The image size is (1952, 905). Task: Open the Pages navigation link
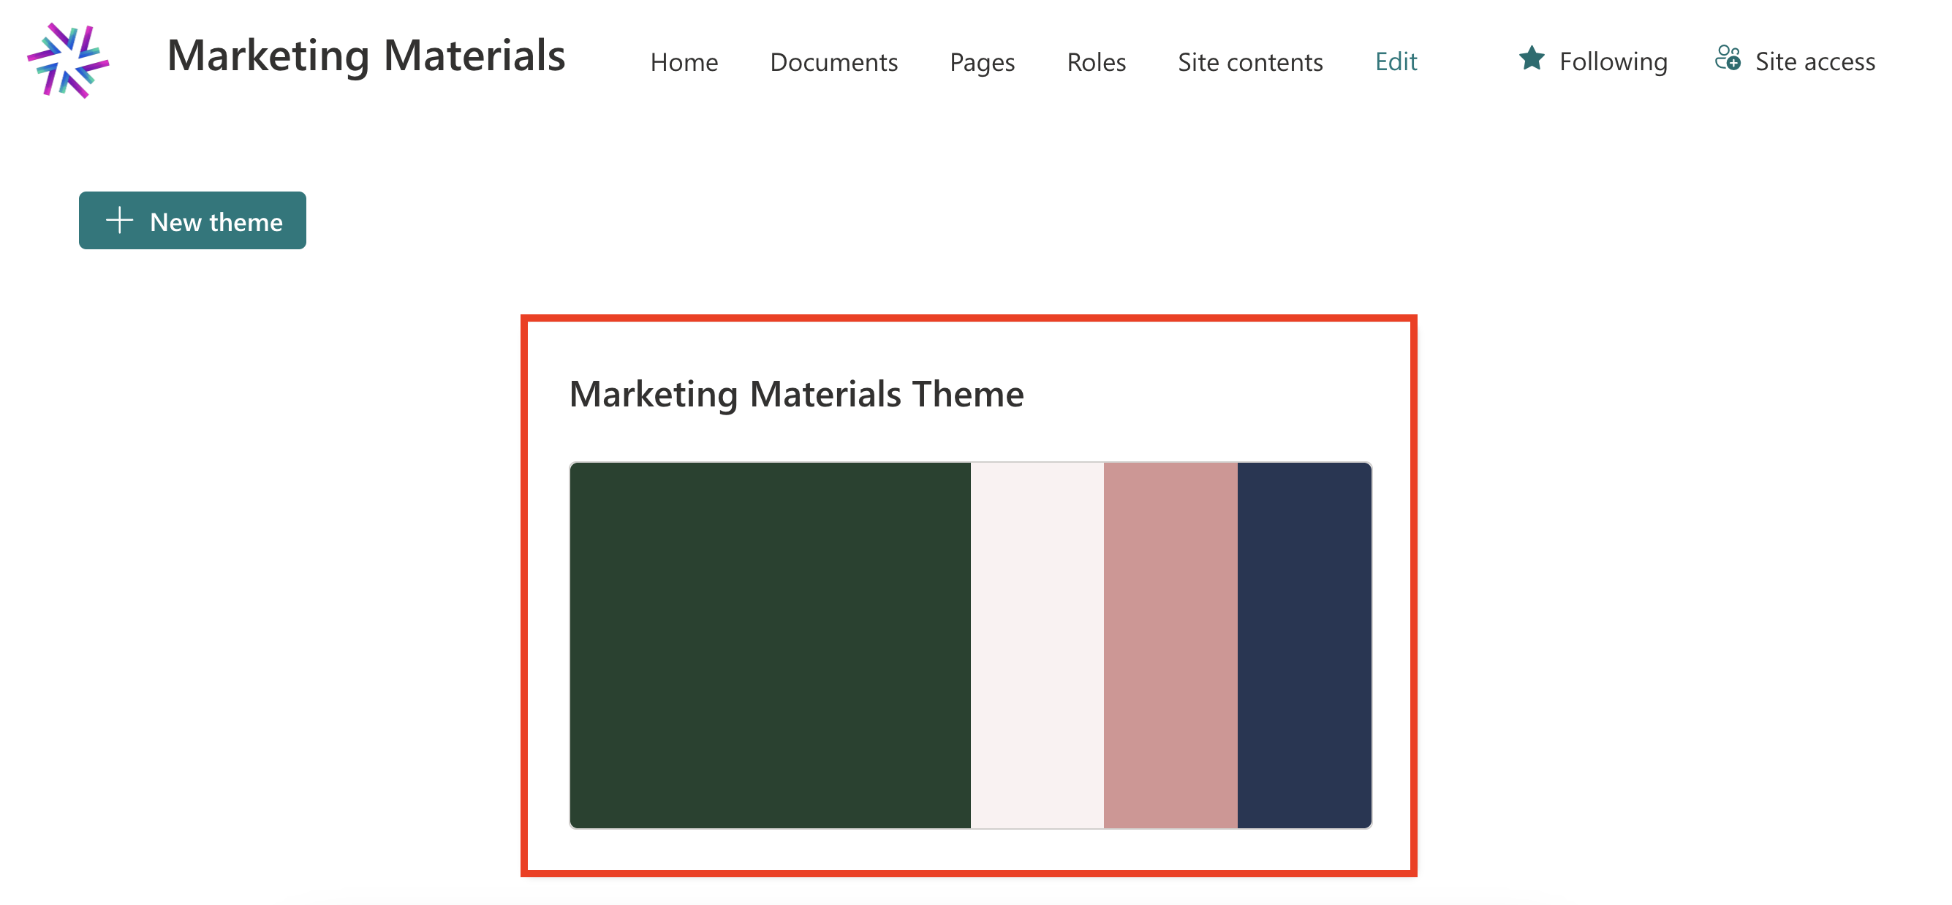[x=982, y=61]
